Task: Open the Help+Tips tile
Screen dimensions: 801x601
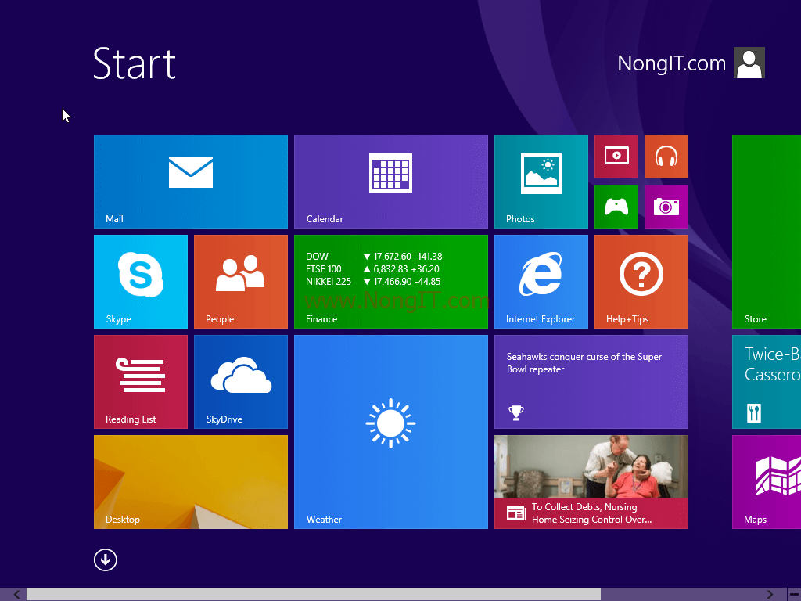Action: [641, 282]
